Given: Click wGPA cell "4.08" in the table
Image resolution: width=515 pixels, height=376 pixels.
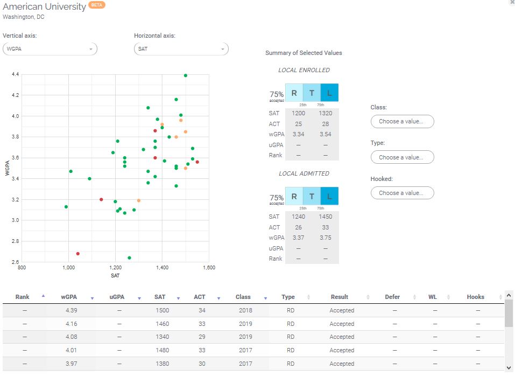Looking at the screenshot, I should [x=71, y=337].
